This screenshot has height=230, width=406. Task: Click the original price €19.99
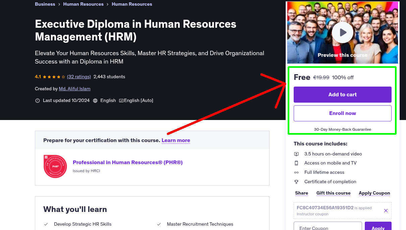tap(321, 78)
